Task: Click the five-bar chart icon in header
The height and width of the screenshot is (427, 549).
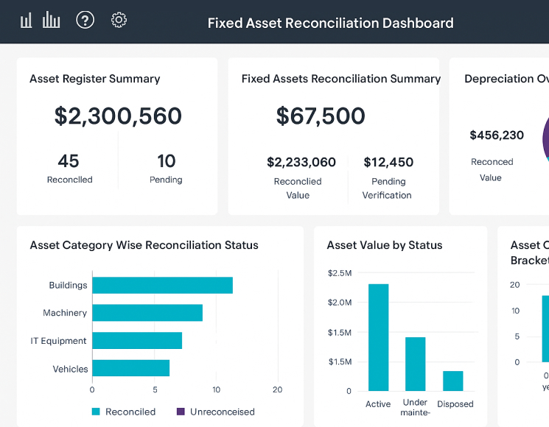Action: point(51,20)
